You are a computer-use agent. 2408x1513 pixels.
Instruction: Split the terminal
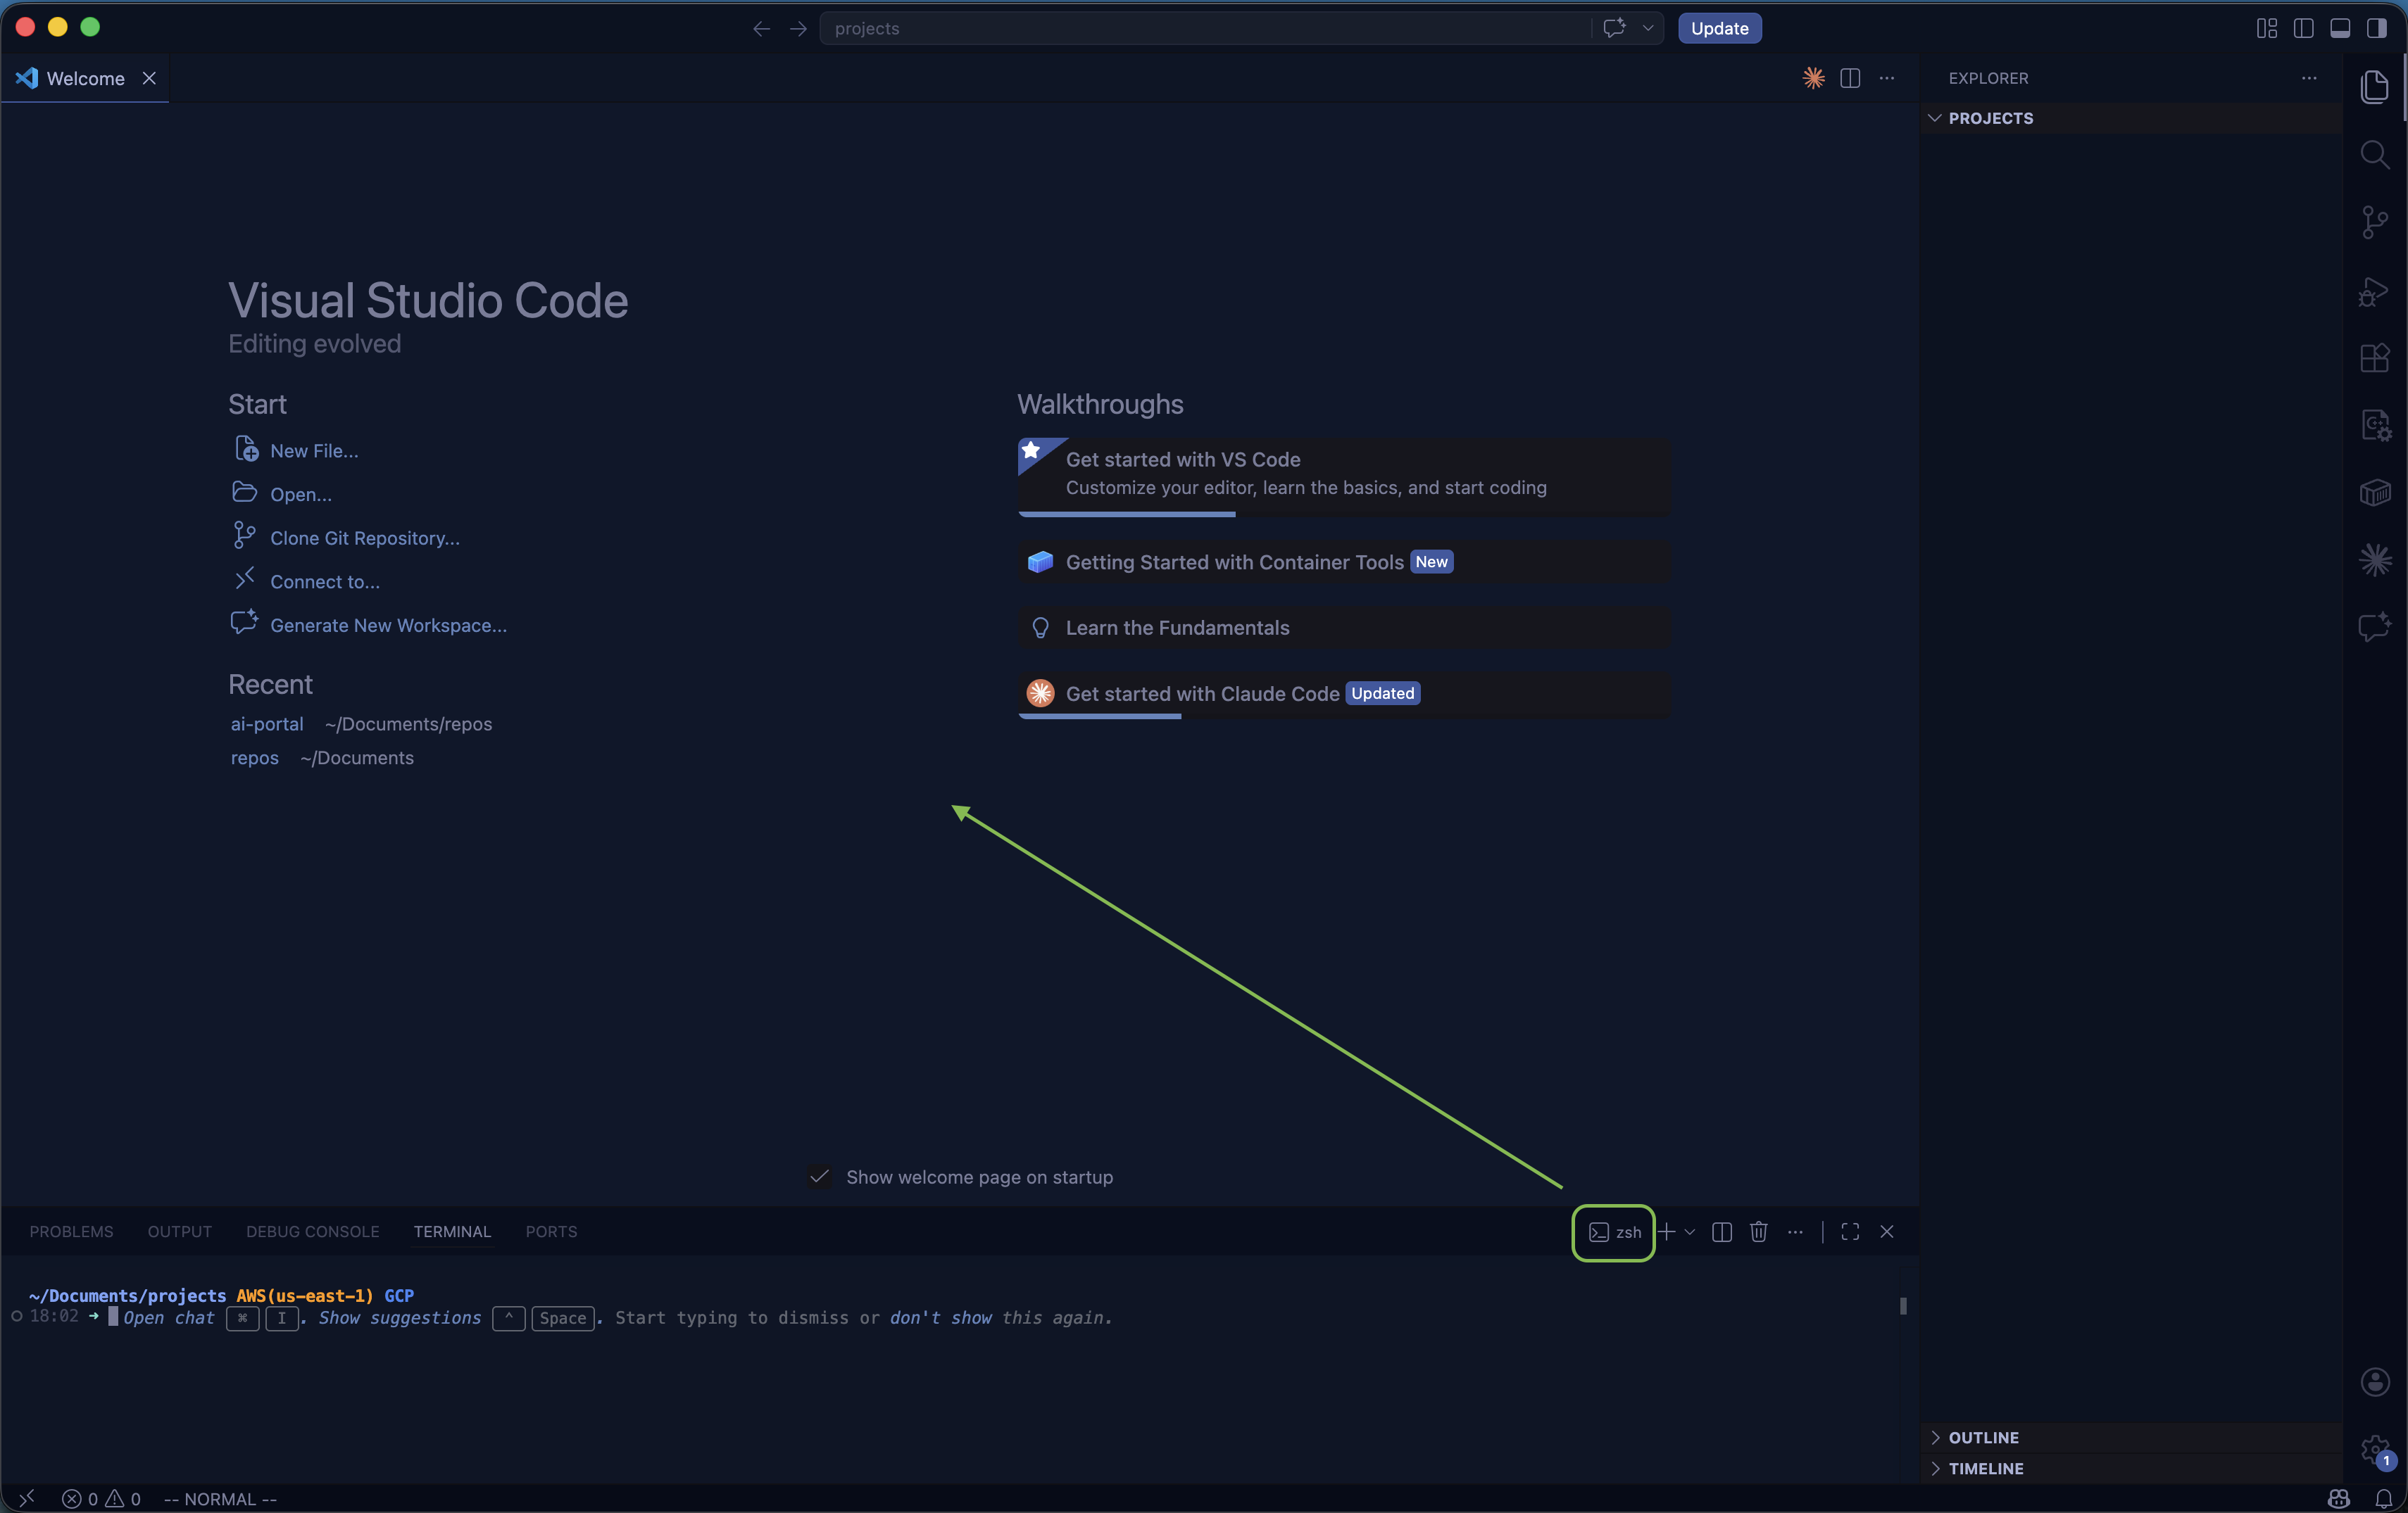tap(1722, 1232)
